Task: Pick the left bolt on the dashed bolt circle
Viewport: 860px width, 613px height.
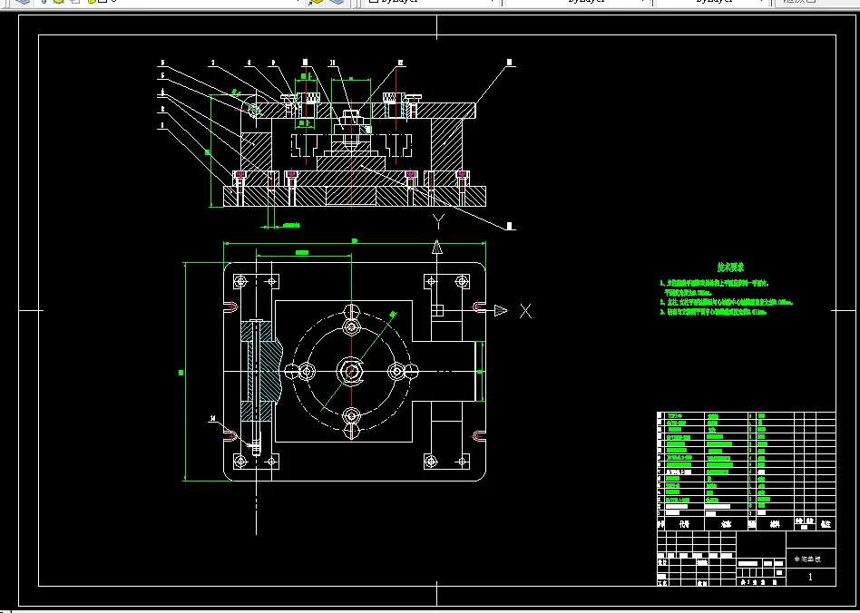Action: pos(308,371)
